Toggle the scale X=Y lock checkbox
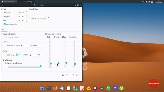164x92 pixels. pos(17,54)
